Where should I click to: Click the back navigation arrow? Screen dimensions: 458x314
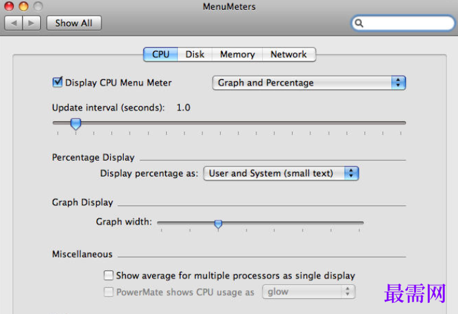pyautogui.click(x=13, y=23)
